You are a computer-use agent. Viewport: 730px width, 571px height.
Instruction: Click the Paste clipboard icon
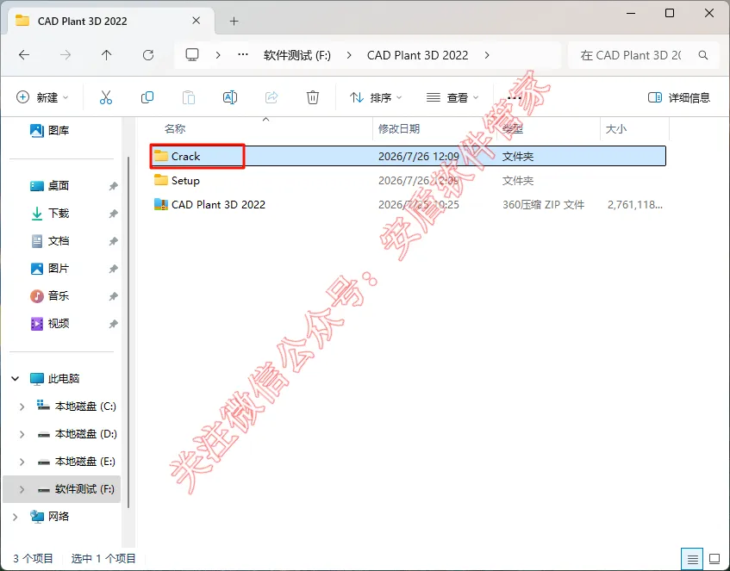[189, 97]
